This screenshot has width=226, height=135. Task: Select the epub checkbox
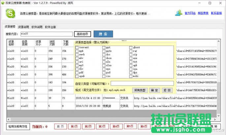pos(77,76)
